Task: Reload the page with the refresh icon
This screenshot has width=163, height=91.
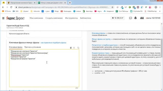Action: pyautogui.click(x=11, y=7)
